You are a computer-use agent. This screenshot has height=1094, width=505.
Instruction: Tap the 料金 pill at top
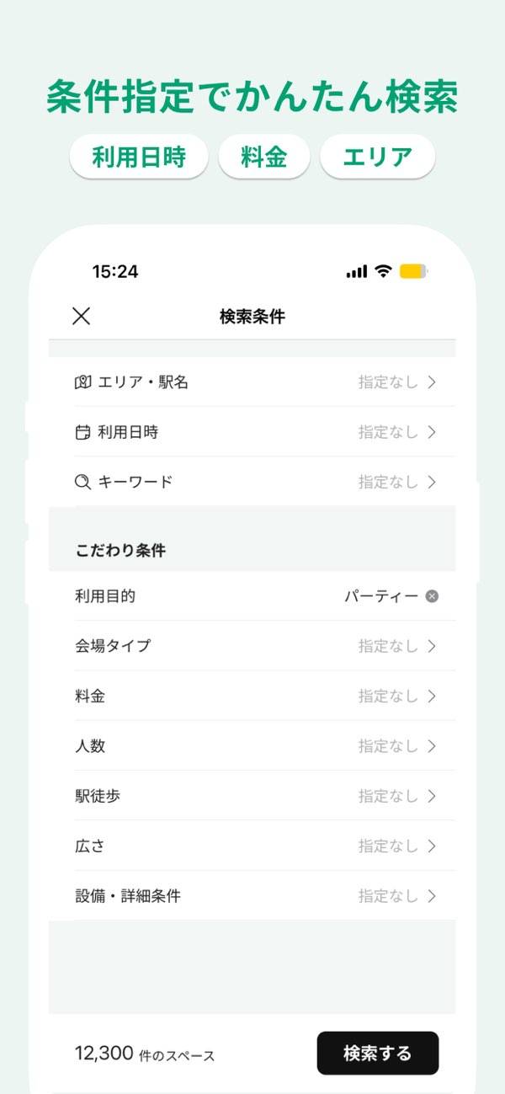264,157
